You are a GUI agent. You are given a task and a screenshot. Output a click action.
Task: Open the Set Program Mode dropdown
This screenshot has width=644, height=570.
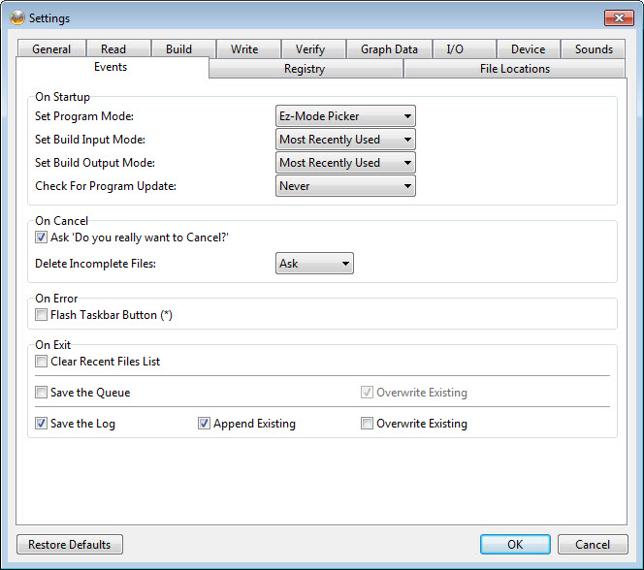point(345,116)
